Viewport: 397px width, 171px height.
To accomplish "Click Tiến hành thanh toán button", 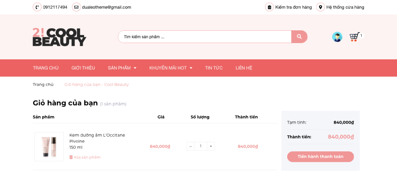I will click(x=321, y=156).
